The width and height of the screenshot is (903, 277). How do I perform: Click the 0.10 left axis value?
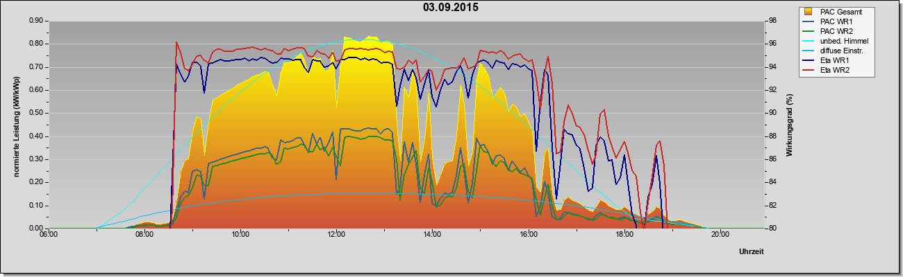[x=36, y=206]
